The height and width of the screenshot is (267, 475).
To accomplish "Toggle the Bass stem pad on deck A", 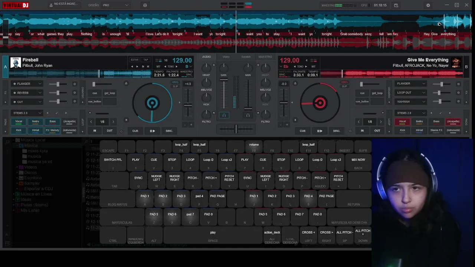I will click(53, 121).
